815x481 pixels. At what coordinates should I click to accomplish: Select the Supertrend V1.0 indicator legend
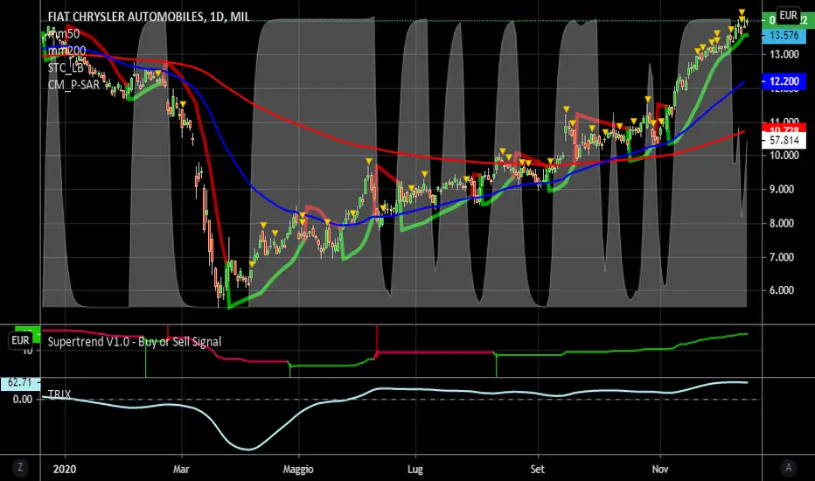tap(134, 342)
